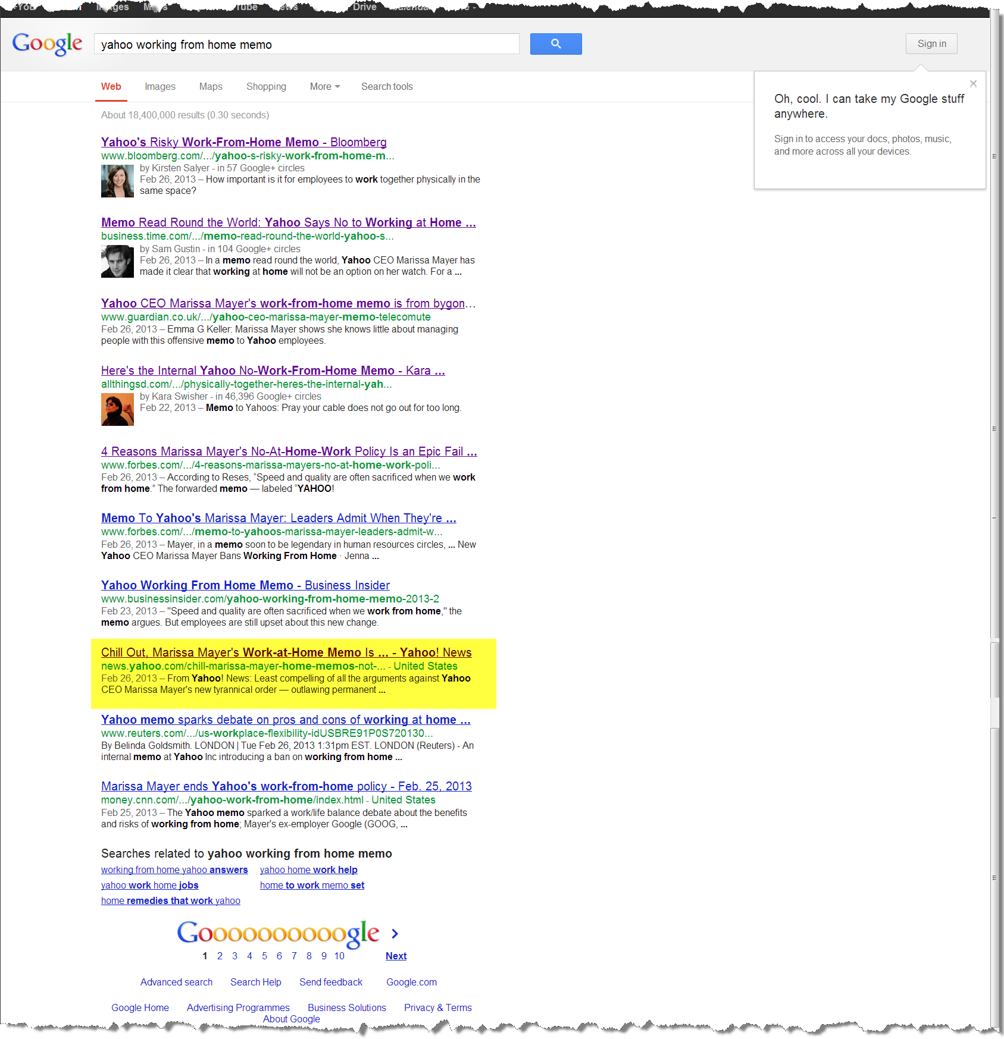Click Kara Swisher's author photo thumbnail
1004x1039 pixels.
[117, 409]
